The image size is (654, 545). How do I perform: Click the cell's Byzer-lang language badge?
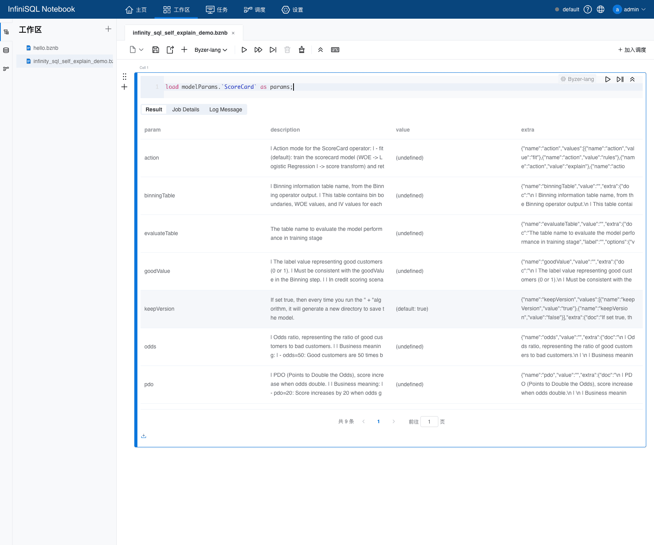577,79
